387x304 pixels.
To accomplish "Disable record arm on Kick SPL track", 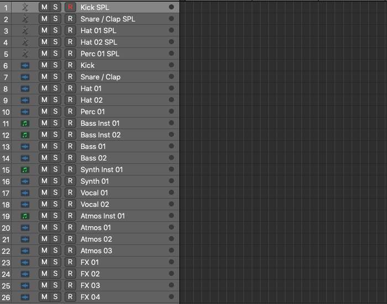I will [x=70, y=7].
